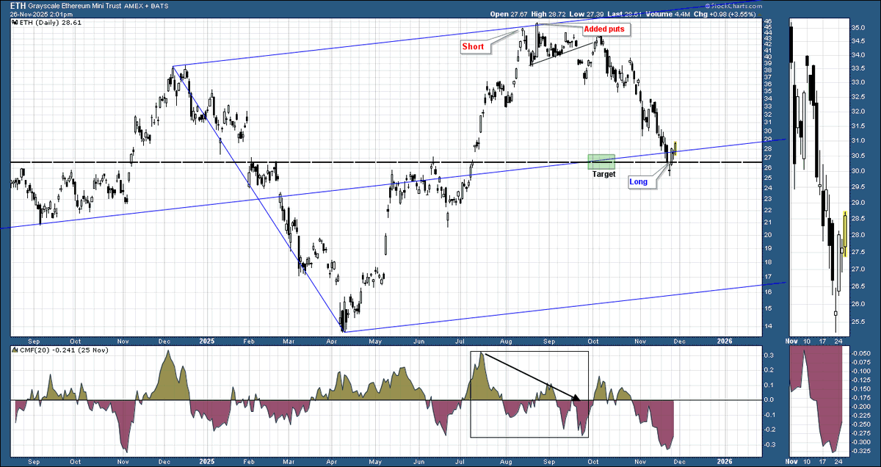The width and height of the screenshot is (881, 467).
Task: Click the Target label under green box
Action: [603, 174]
